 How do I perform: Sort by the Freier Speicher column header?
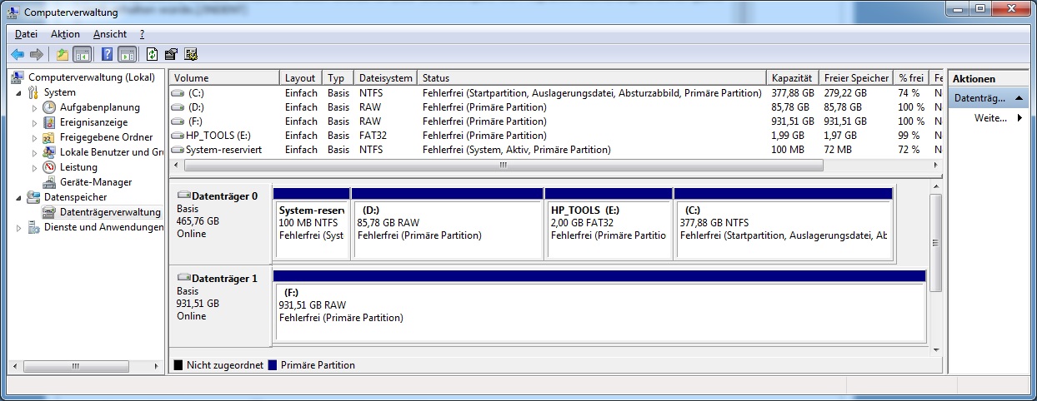point(855,77)
